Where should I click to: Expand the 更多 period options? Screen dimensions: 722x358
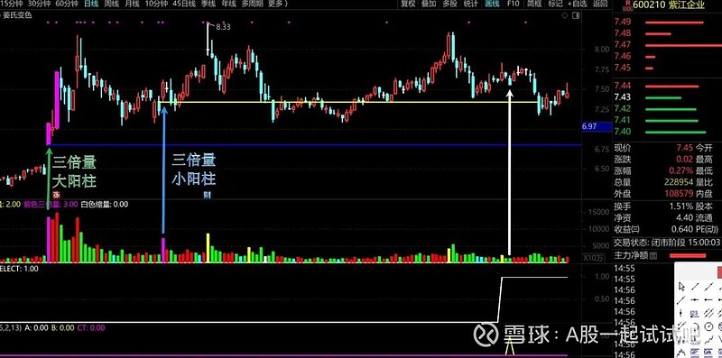[277, 4]
